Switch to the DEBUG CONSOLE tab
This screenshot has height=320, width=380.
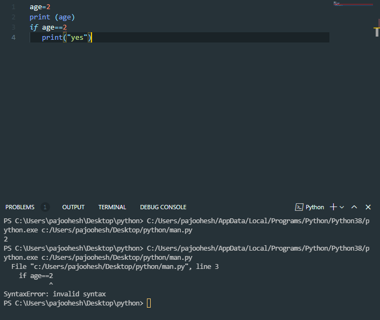tap(163, 207)
